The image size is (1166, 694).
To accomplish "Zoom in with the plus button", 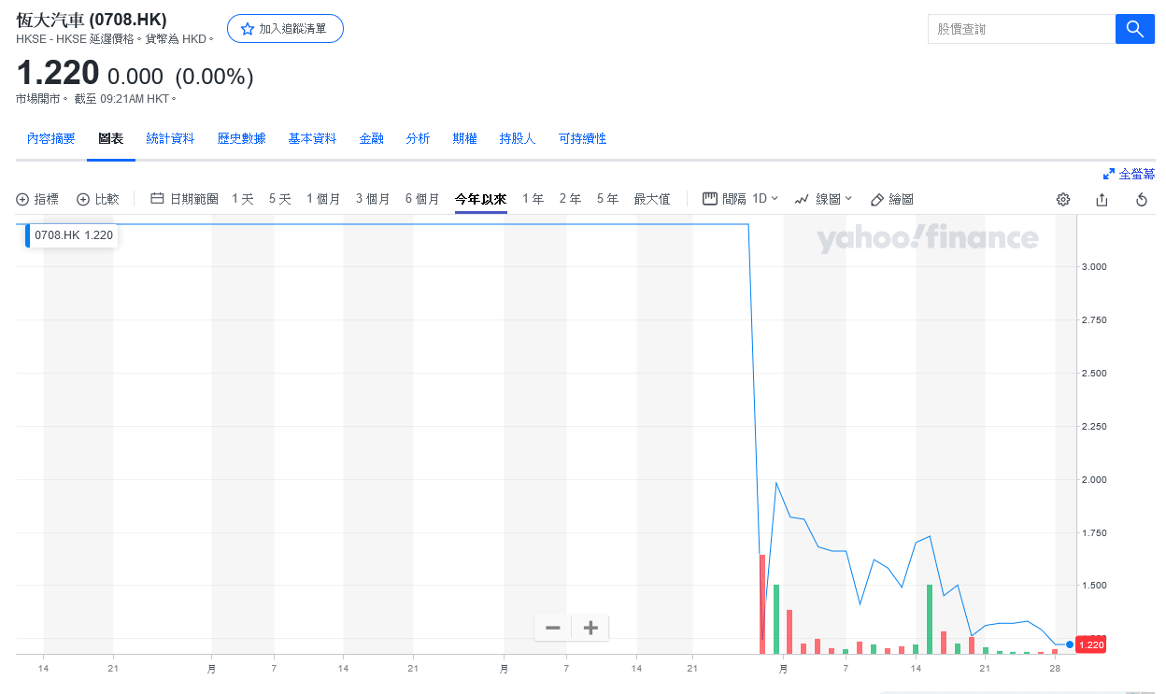I will 590,628.
